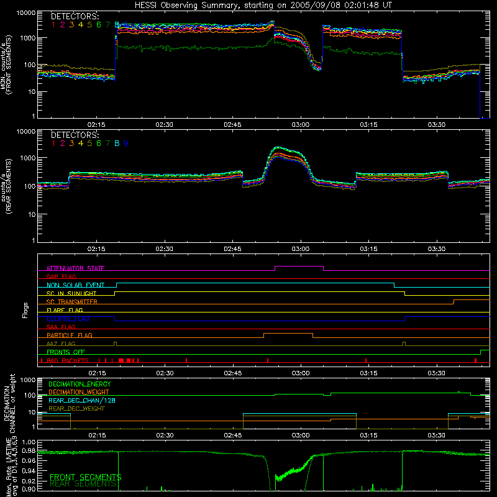
Task: Select the SAA_FLAG label
Action: [x=61, y=327]
